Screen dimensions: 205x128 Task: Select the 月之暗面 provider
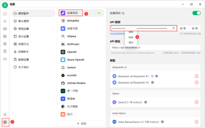[81, 106]
